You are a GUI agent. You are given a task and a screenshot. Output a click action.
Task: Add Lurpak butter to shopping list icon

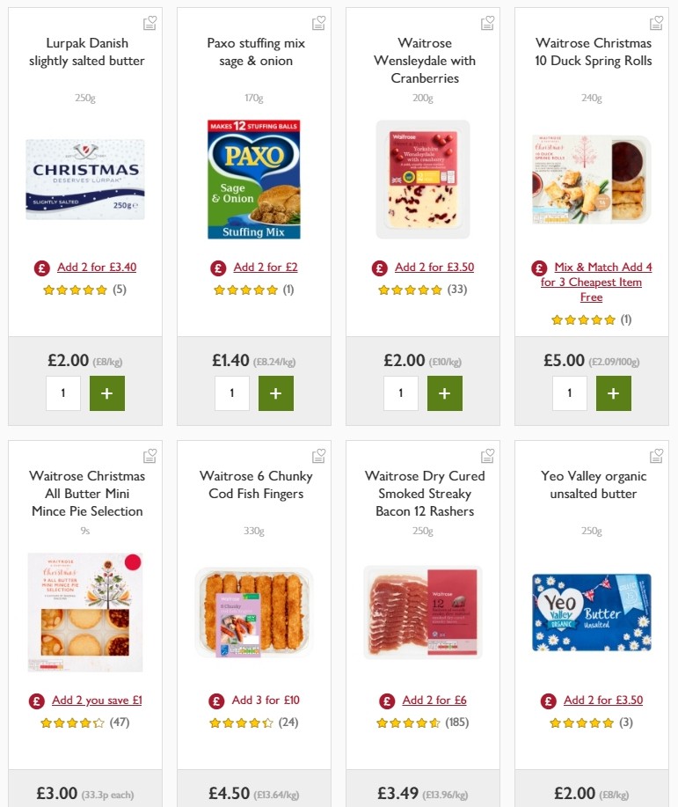(x=149, y=23)
